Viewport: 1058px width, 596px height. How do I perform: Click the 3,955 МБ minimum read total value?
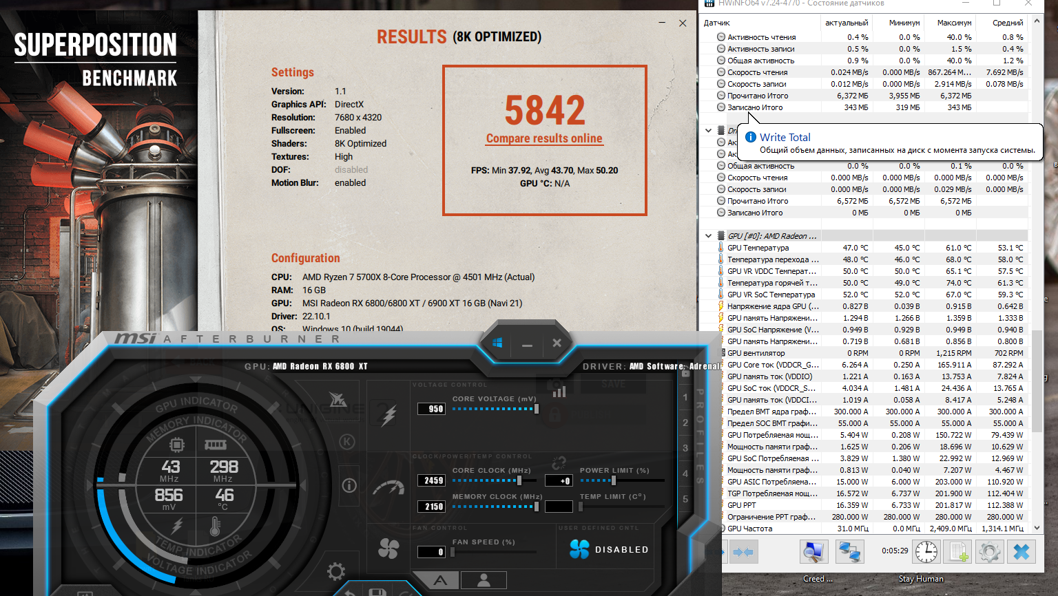904,96
